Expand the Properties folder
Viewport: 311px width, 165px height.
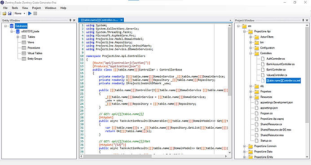point(250,91)
